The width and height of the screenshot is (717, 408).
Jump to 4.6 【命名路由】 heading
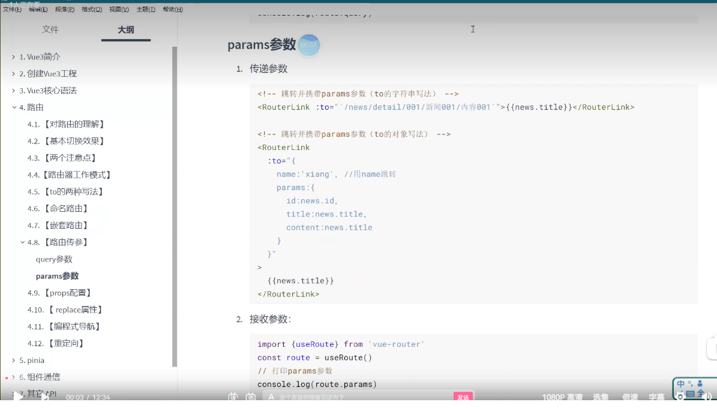point(59,209)
